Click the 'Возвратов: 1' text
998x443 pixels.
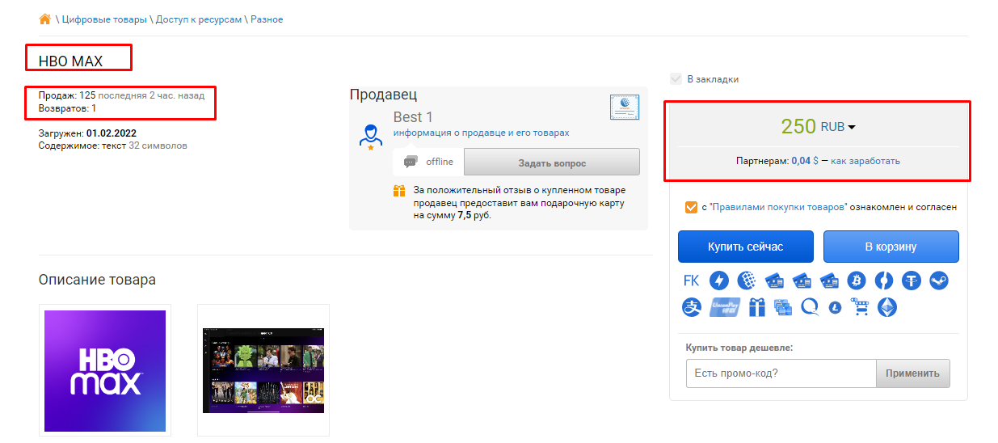click(x=67, y=108)
